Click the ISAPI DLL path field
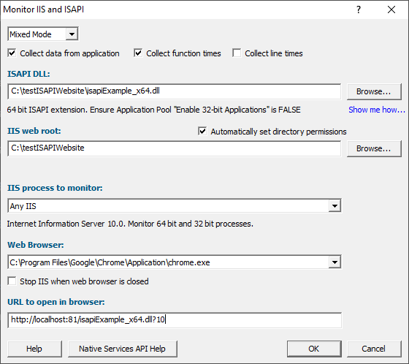 click(x=175, y=91)
